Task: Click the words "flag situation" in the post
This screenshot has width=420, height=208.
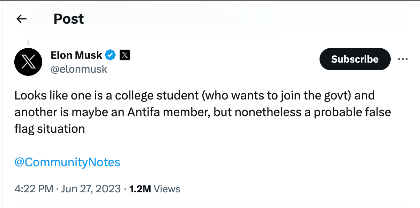Action: (50, 129)
